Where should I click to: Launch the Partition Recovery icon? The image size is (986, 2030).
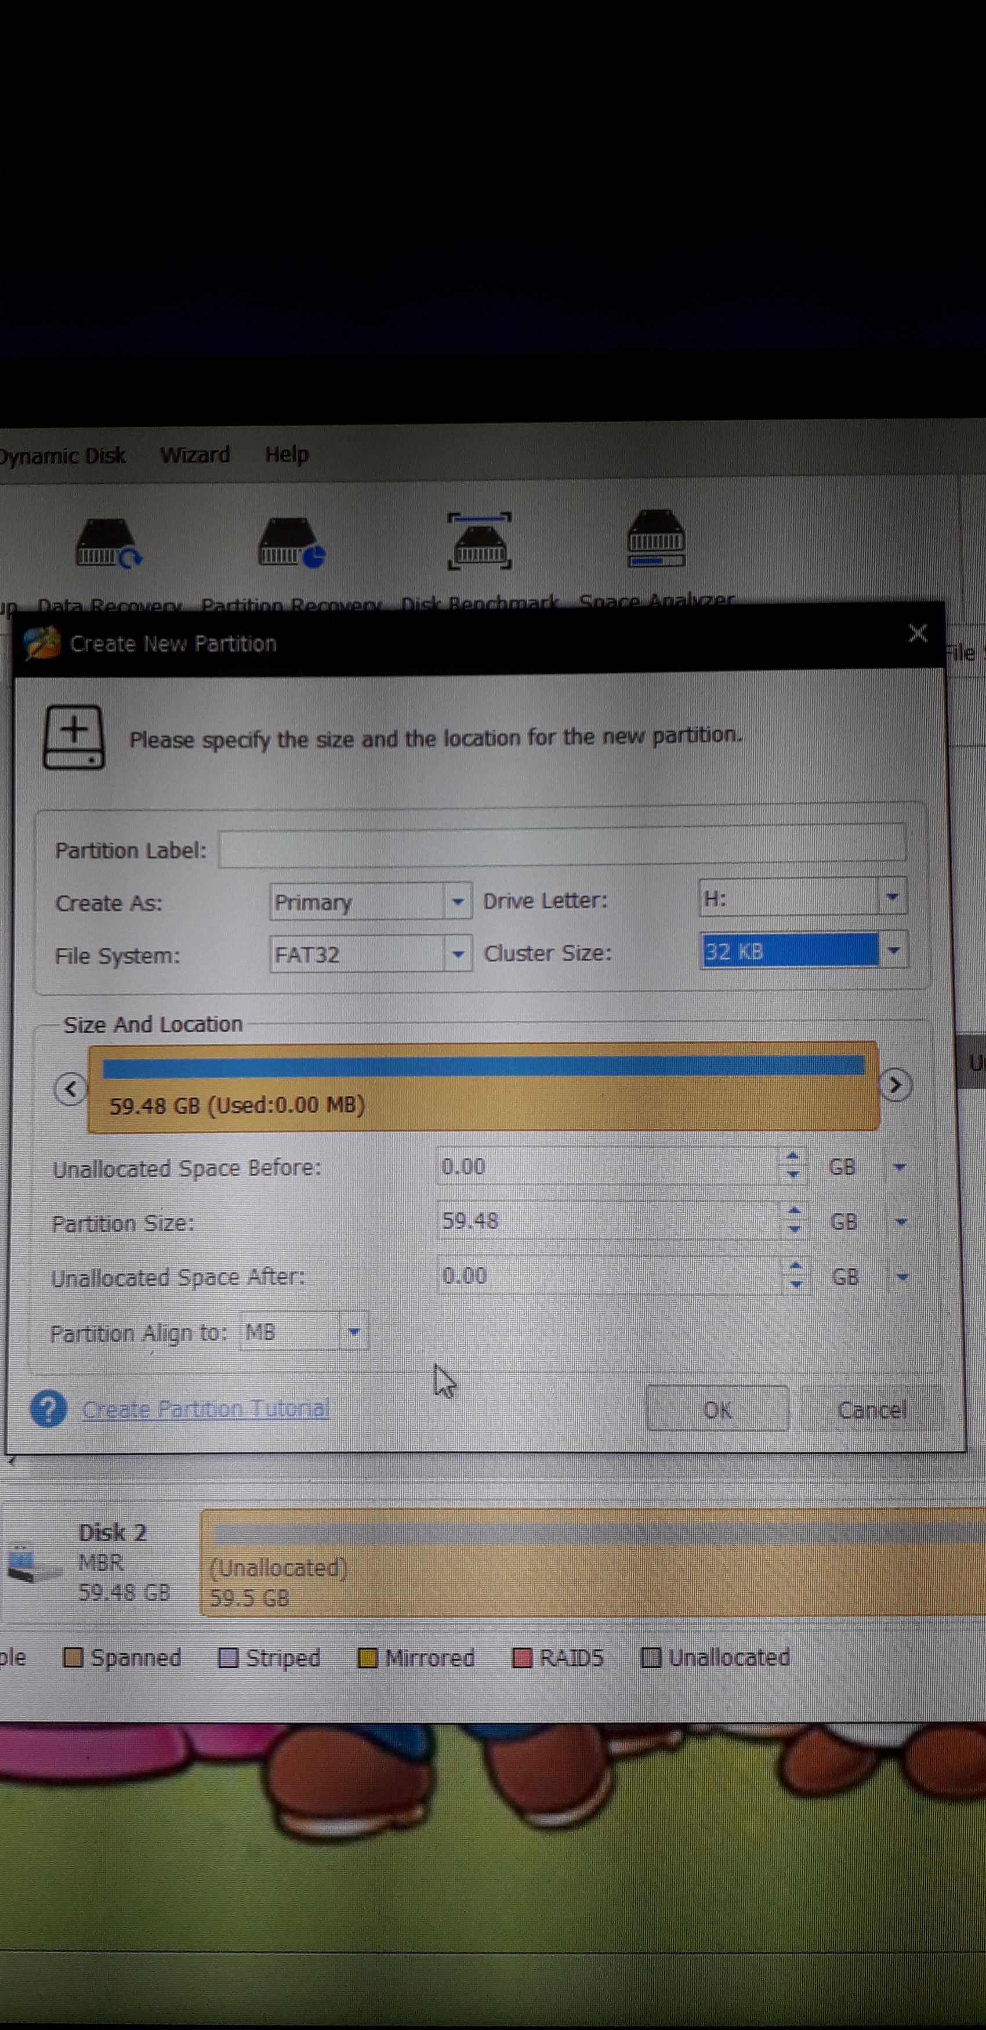(291, 543)
